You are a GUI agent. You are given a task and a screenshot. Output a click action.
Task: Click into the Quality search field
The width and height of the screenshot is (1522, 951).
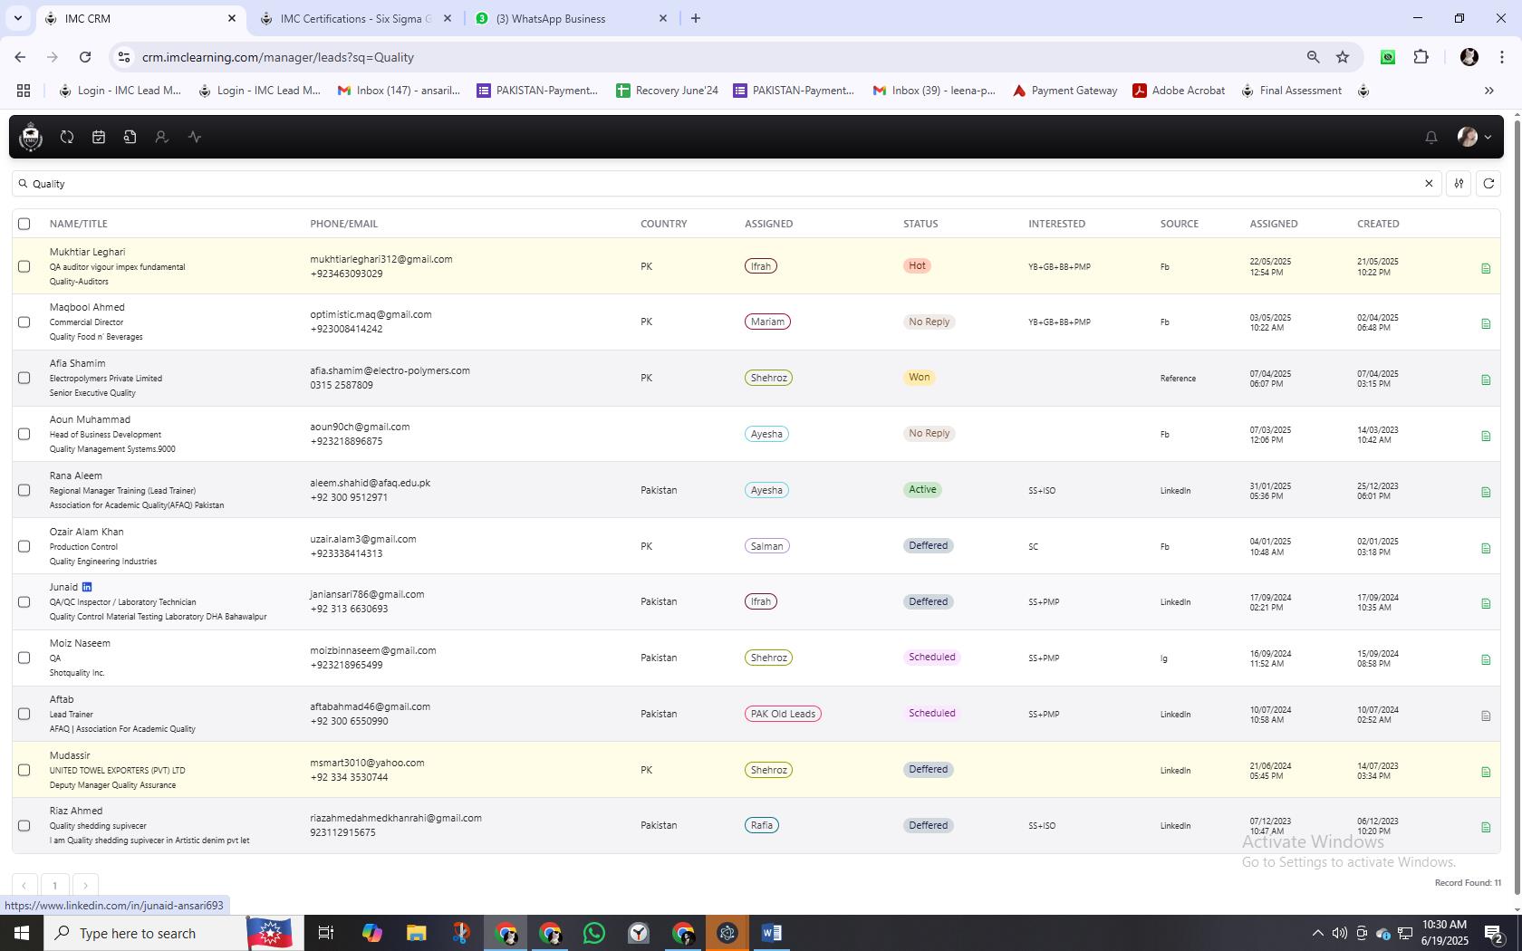tap(725, 184)
